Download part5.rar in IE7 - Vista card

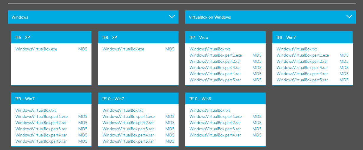pos(215,80)
